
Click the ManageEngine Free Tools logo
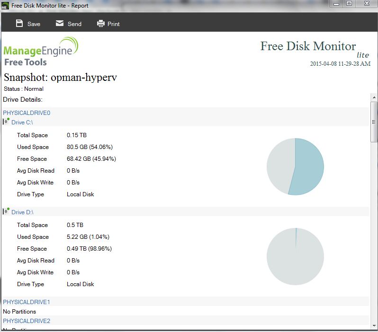(41, 52)
